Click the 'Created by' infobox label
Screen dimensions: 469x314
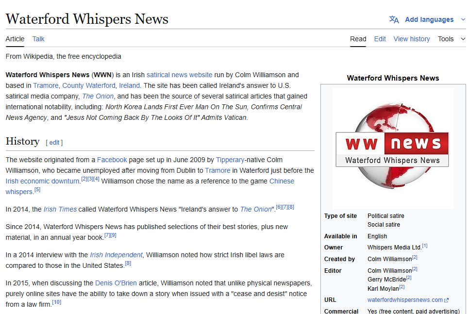click(339, 259)
